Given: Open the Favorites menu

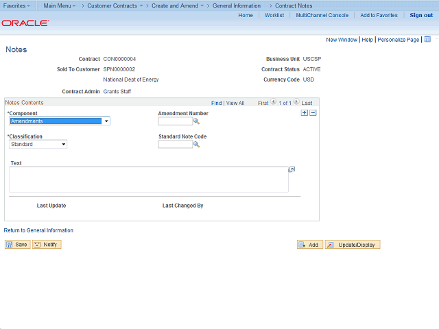Looking at the screenshot, I should tap(16, 5).
